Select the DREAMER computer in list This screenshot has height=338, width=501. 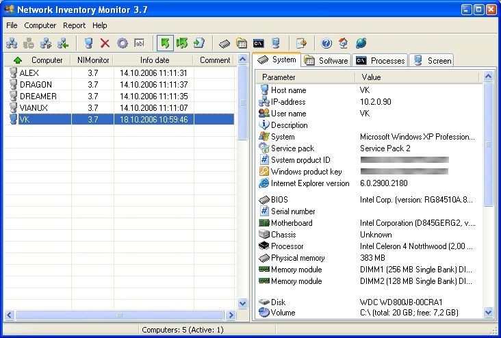coord(38,96)
